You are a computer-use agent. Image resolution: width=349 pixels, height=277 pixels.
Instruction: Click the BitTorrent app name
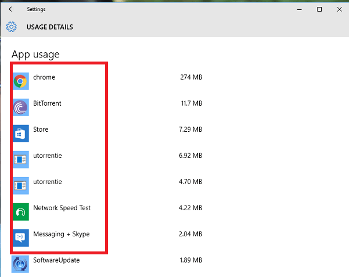[47, 103]
